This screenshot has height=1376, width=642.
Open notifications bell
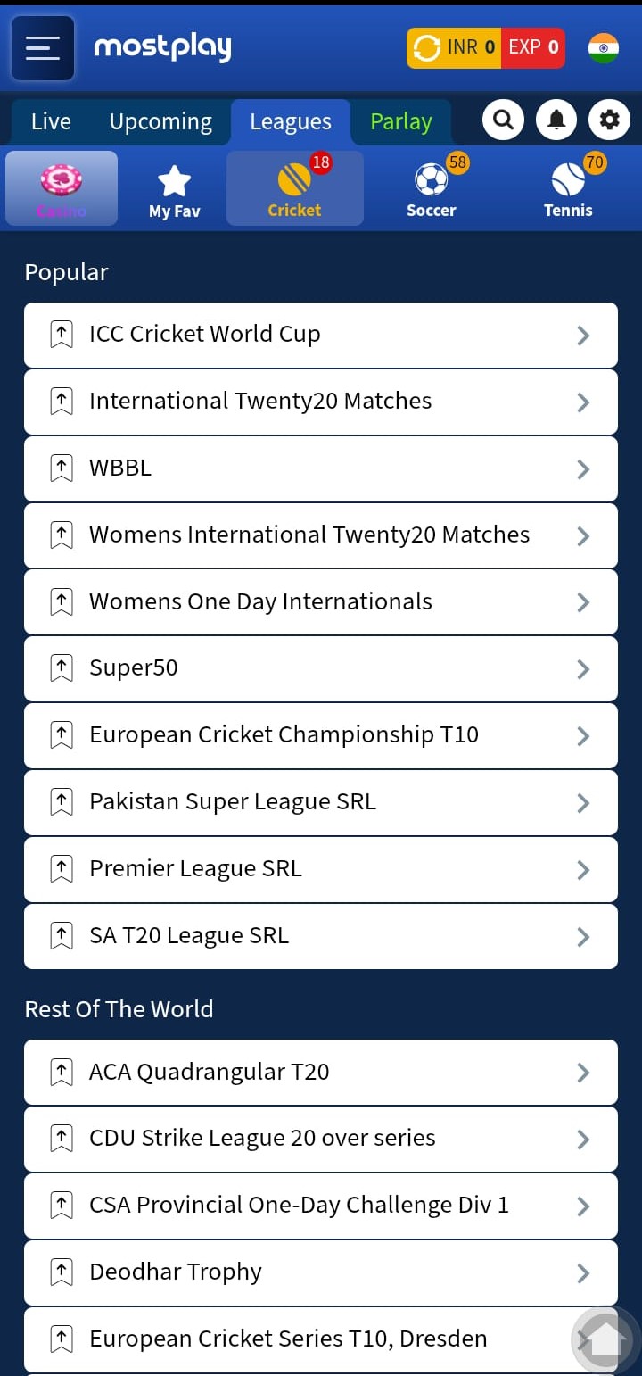556,120
